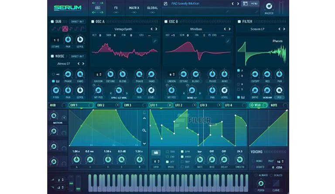This screenshot has height=194, width=335.
Task: Open the LFO shape folder icon
Action: (x=156, y=153)
